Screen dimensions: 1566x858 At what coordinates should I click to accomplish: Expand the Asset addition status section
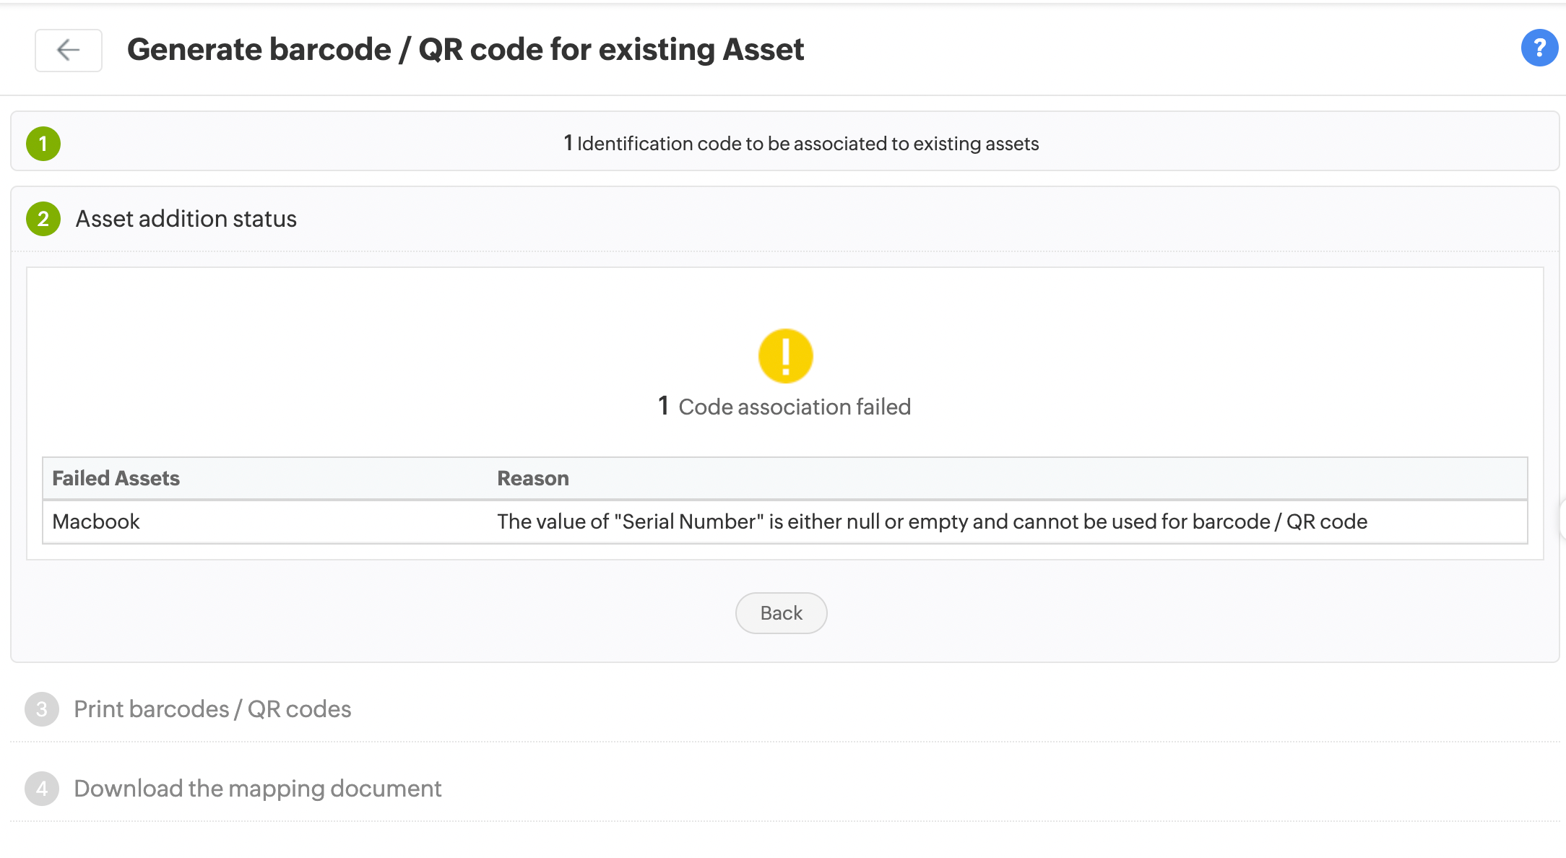point(186,219)
